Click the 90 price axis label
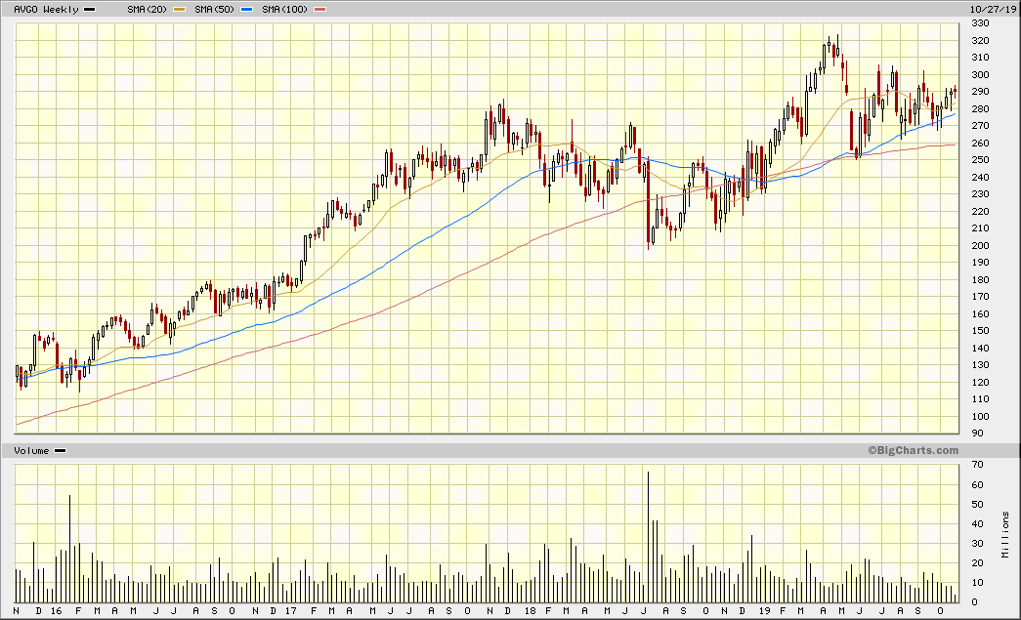Viewport: 1021px width, 620px height. click(976, 434)
